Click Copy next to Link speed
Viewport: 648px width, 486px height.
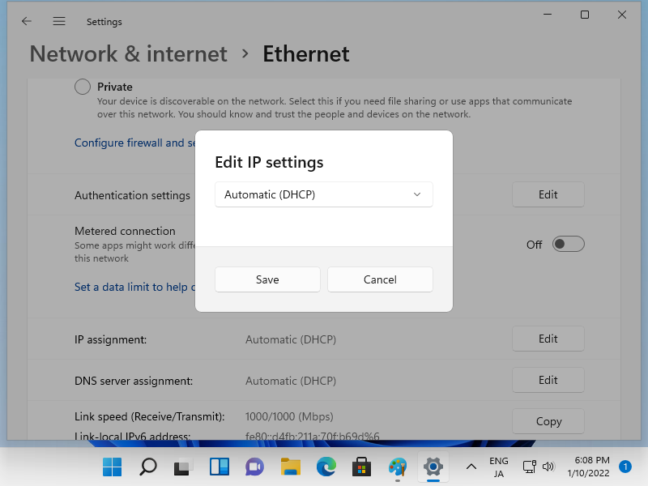click(x=548, y=421)
